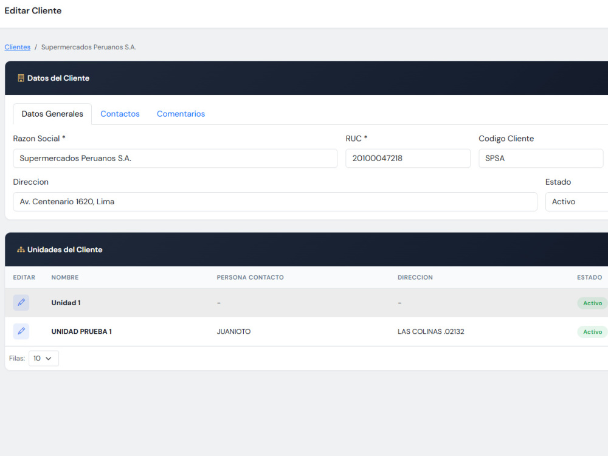
Task: Open the Estado dropdown showing Activo
Action: 576,202
